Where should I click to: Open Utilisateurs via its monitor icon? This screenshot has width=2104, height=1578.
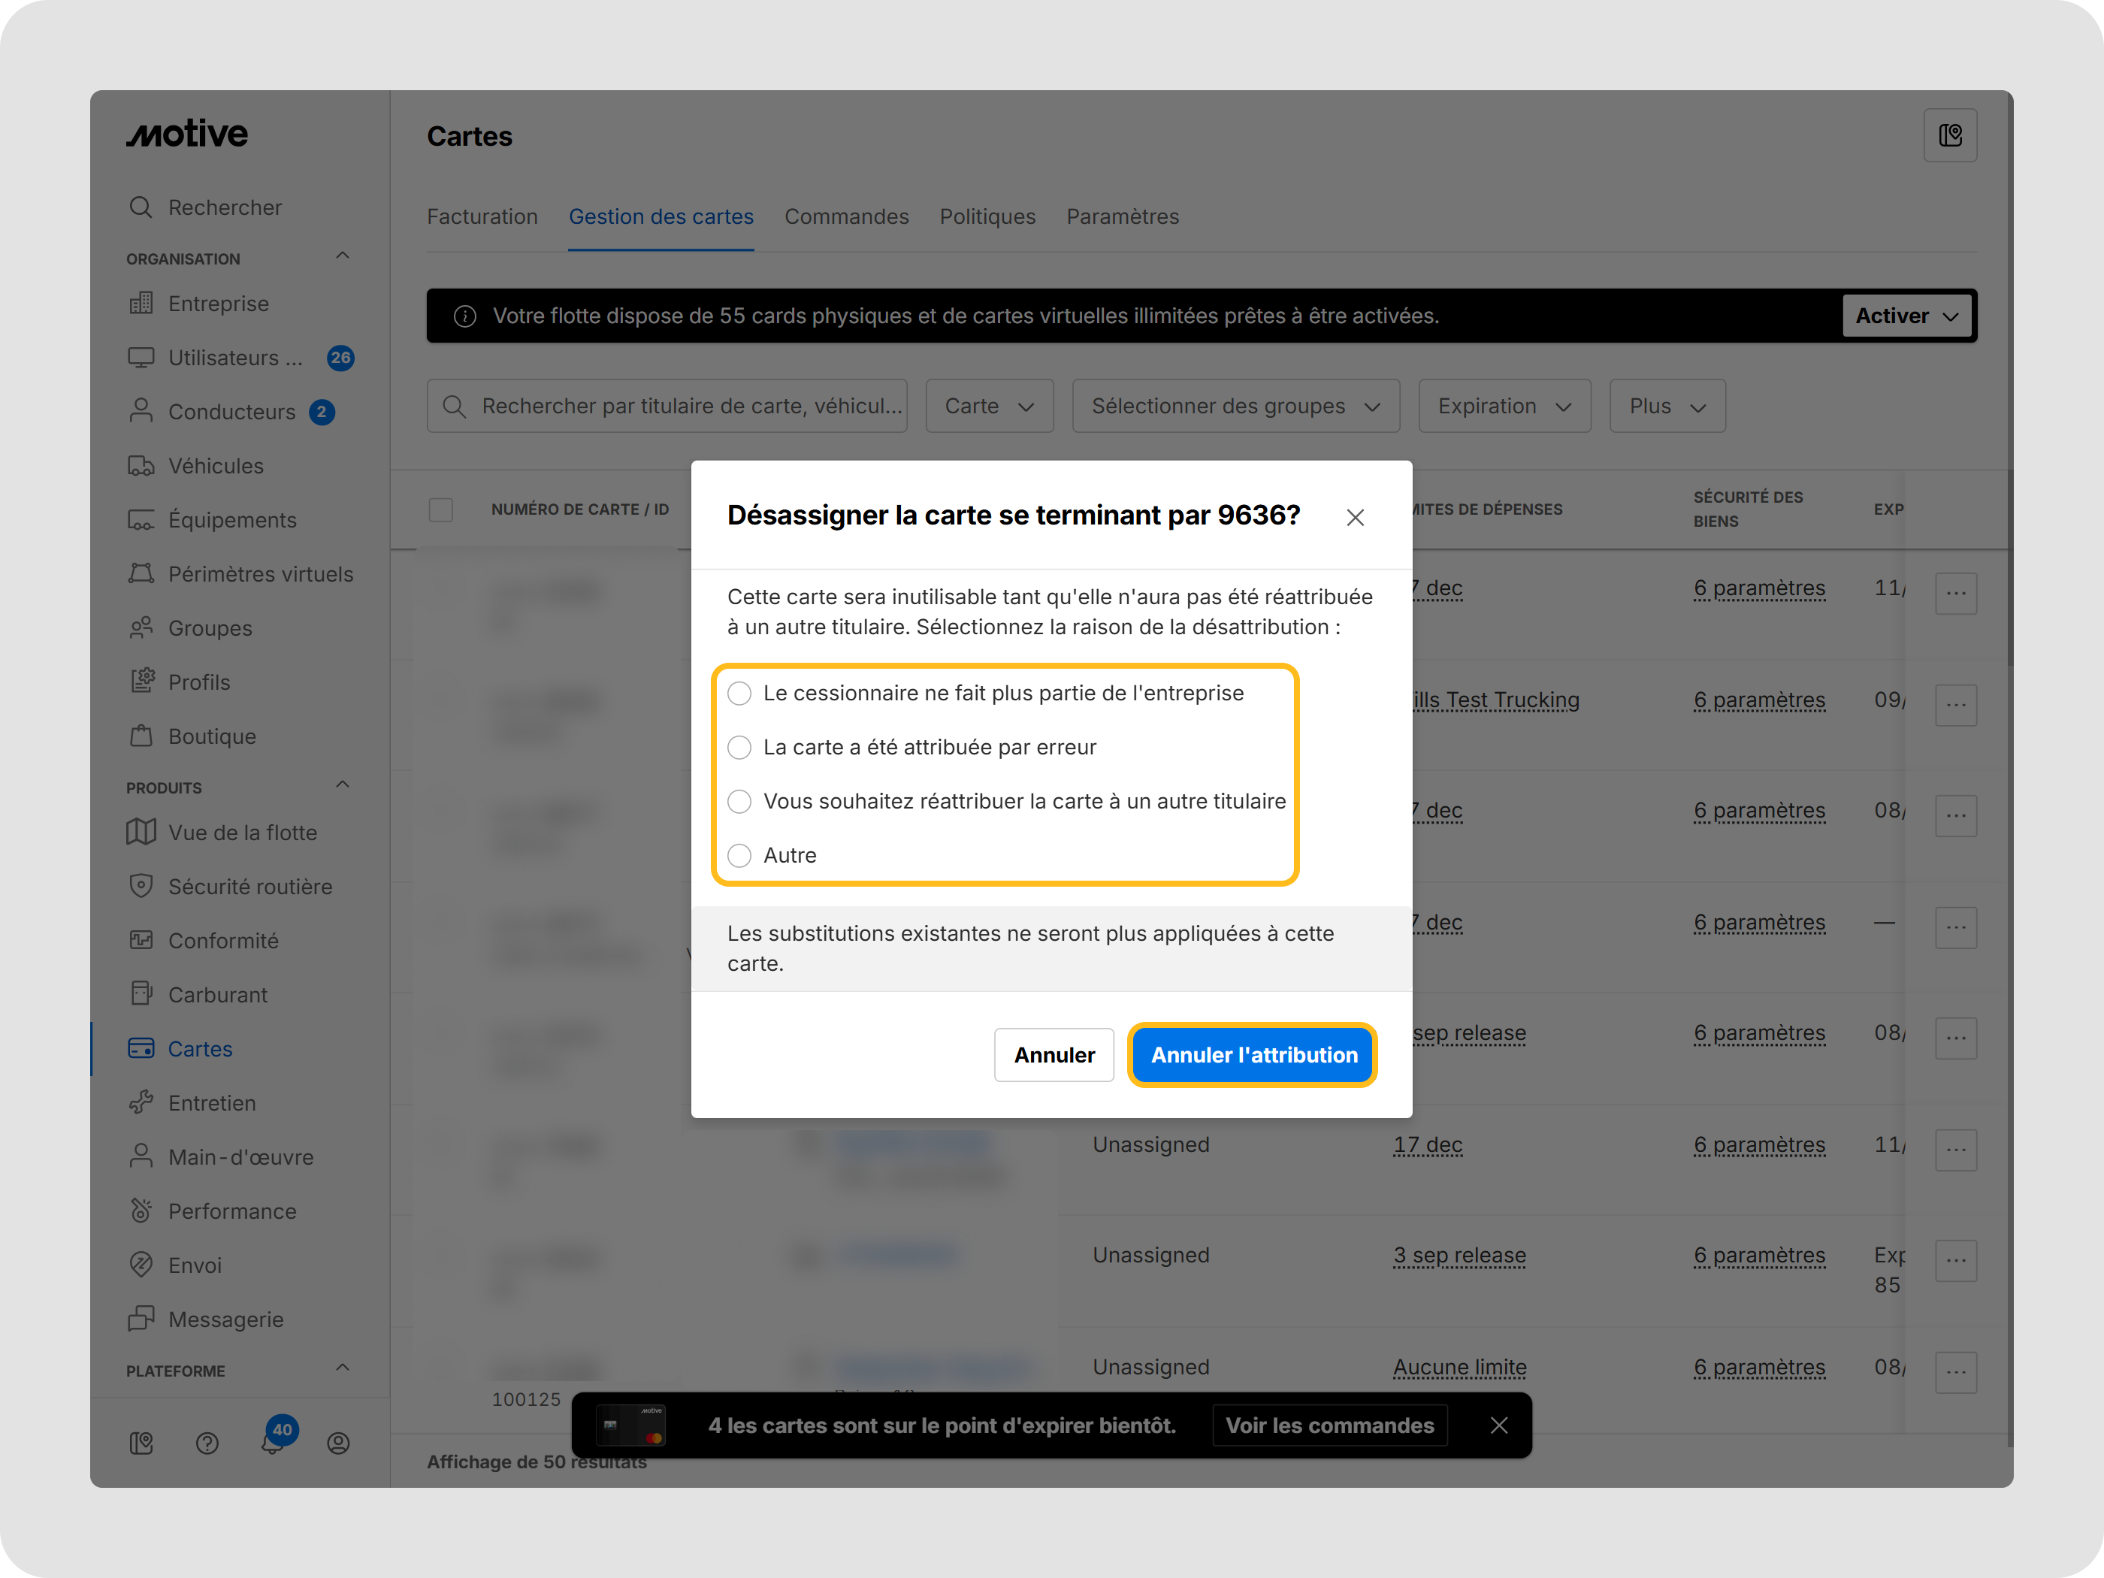pos(141,358)
